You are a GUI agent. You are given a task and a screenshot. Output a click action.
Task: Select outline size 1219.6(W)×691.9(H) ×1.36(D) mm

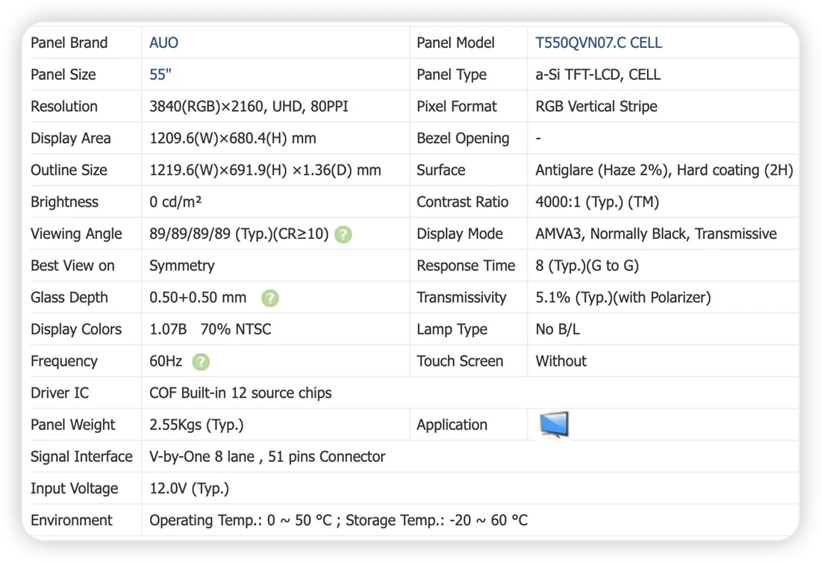265,170
